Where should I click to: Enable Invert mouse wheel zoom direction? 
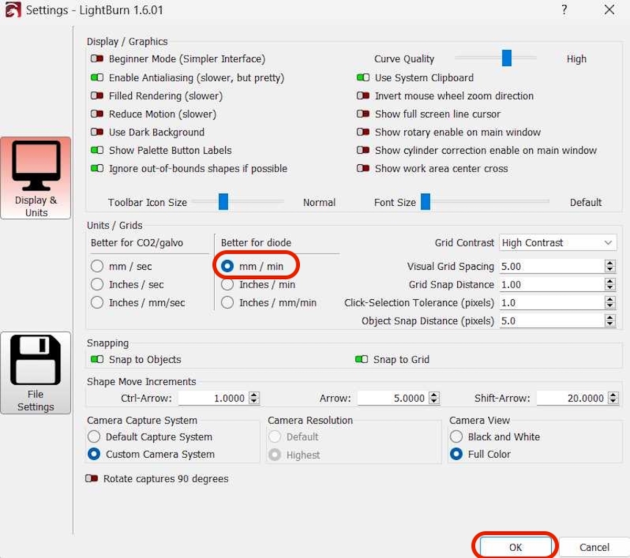point(363,96)
